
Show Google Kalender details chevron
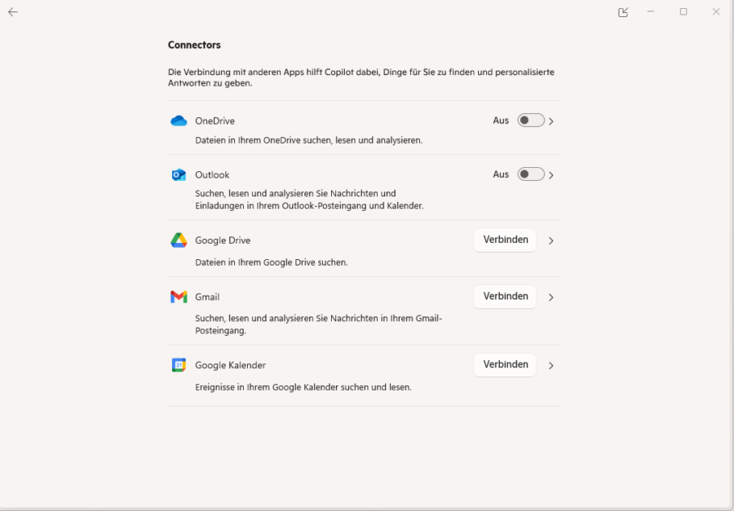(x=551, y=366)
